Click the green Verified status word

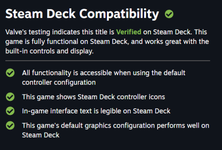129,32
